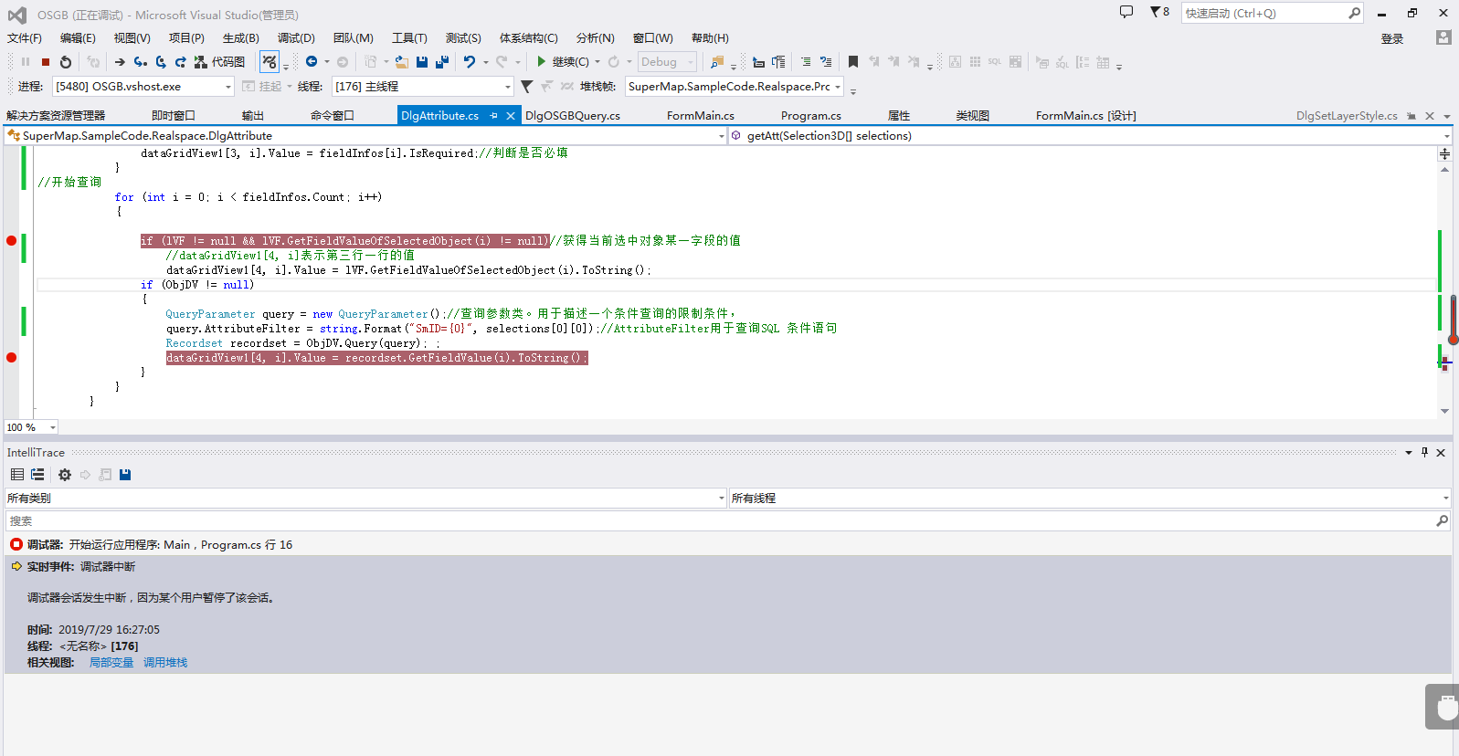The height and width of the screenshot is (756, 1459).
Task: Click the Step Out icon
Action: tap(181, 62)
